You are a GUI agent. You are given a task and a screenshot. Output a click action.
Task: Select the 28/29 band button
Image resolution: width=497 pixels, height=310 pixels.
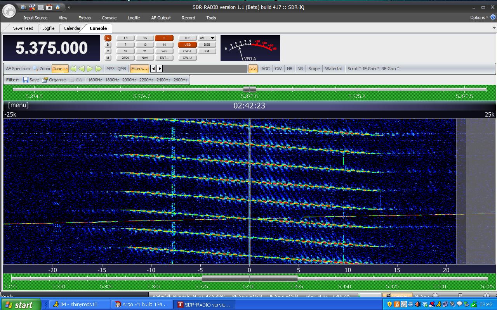[x=125, y=58]
